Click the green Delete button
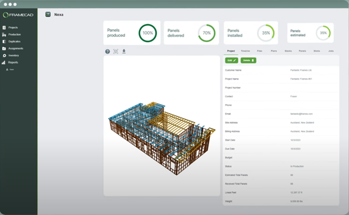This screenshot has width=349, height=215. [248, 60]
